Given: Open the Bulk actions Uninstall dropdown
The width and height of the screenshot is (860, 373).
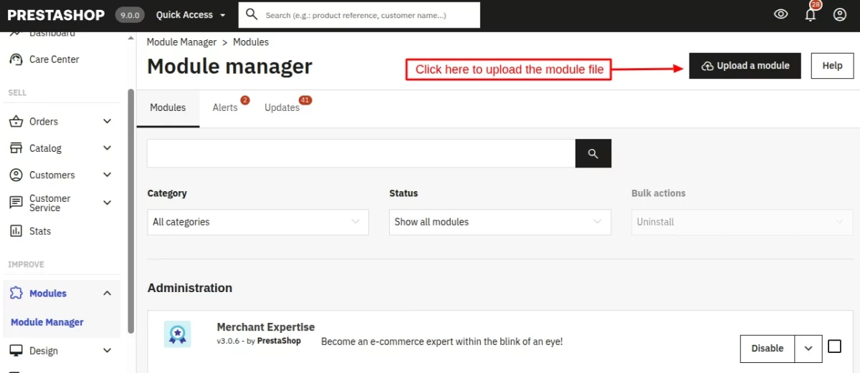Looking at the screenshot, I should (x=742, y=222).
